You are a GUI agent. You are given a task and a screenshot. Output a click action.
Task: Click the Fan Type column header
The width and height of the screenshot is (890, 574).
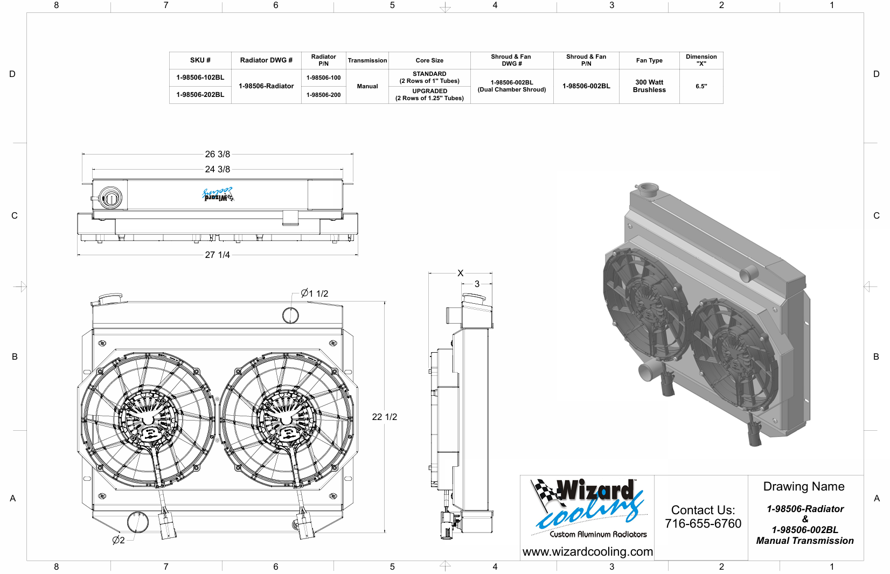[649, 60]
